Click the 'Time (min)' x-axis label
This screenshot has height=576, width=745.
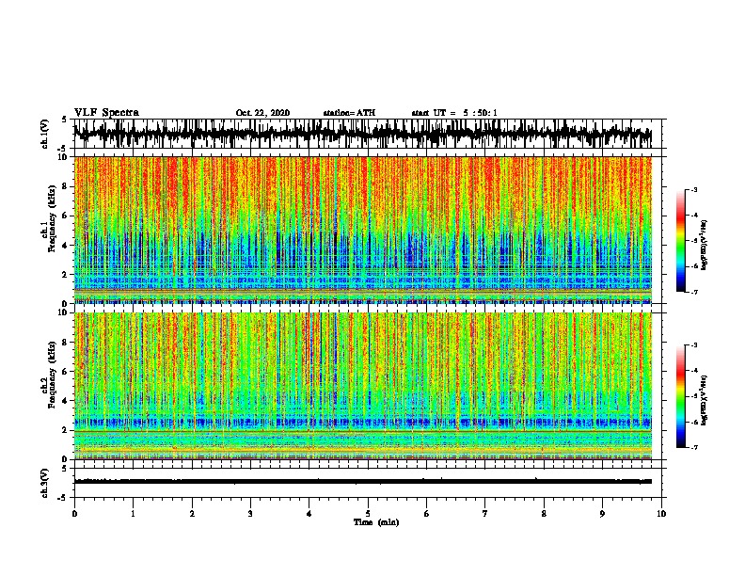[376, 522]
